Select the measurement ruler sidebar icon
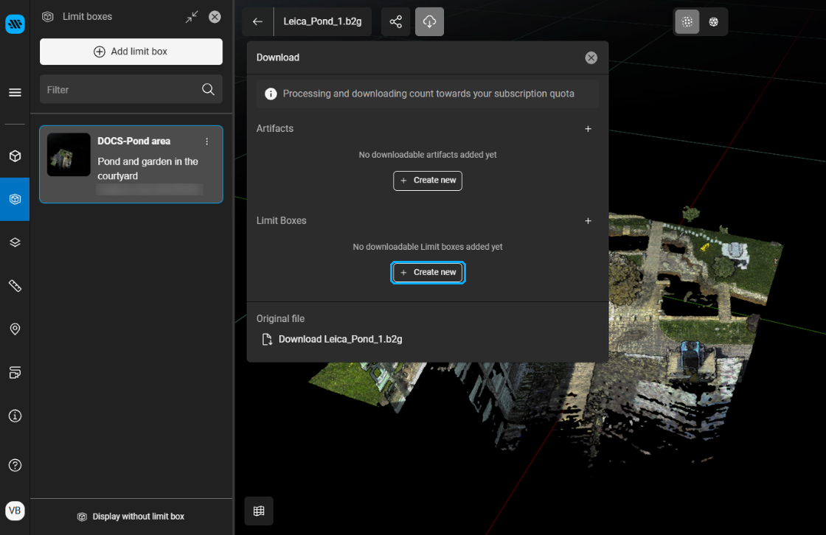 tap(15, 286)
